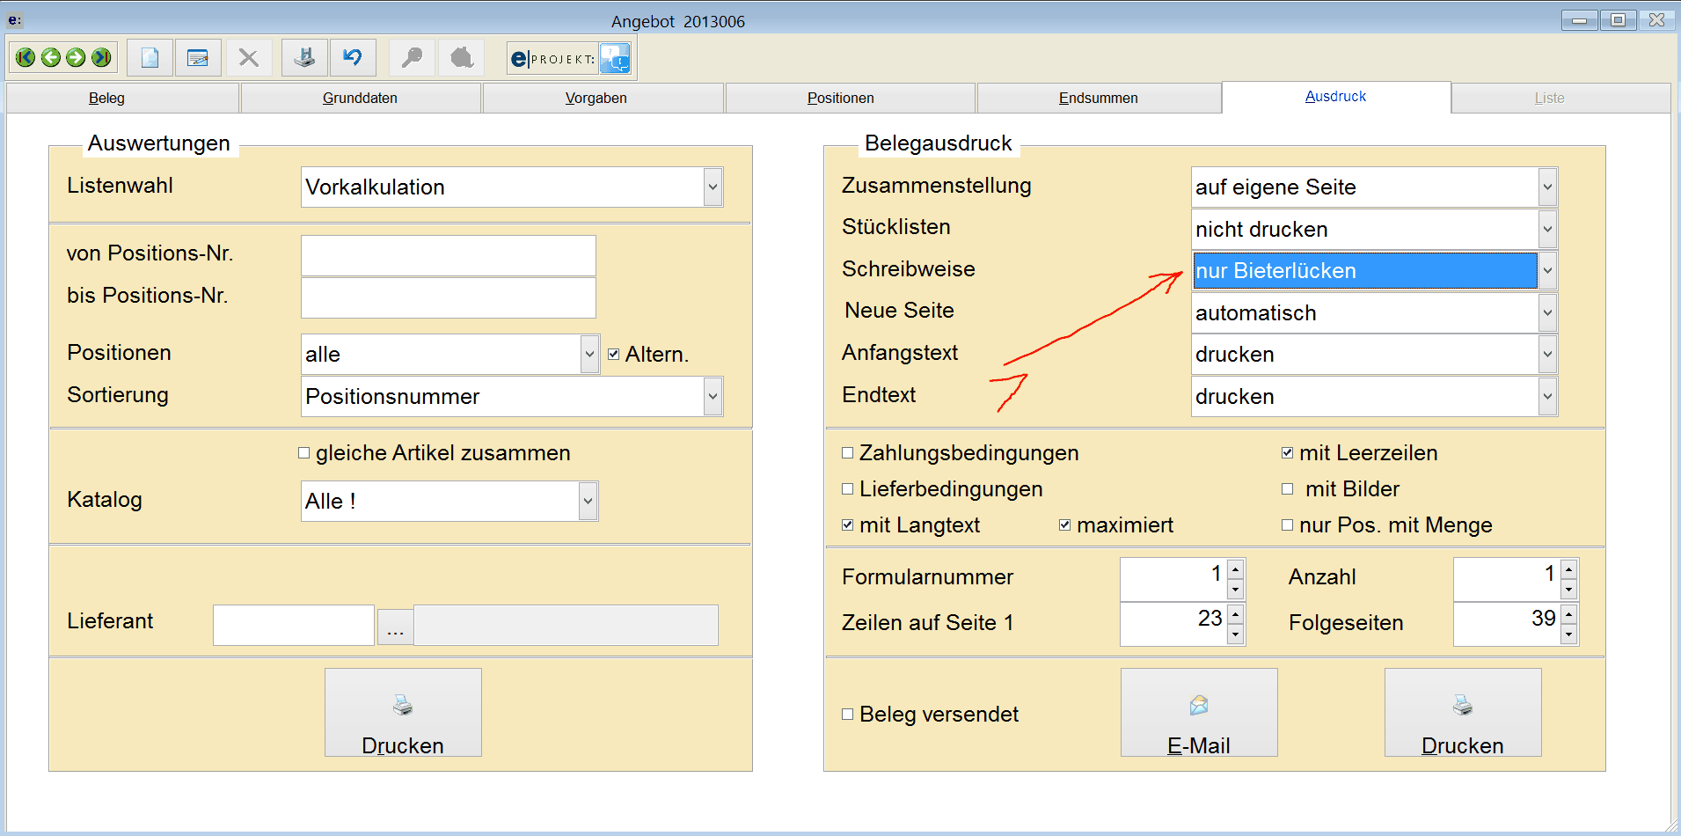Click the Formularnummer value field
The width and height of the screenshot is (1681, 836).
click(1173, 579)
